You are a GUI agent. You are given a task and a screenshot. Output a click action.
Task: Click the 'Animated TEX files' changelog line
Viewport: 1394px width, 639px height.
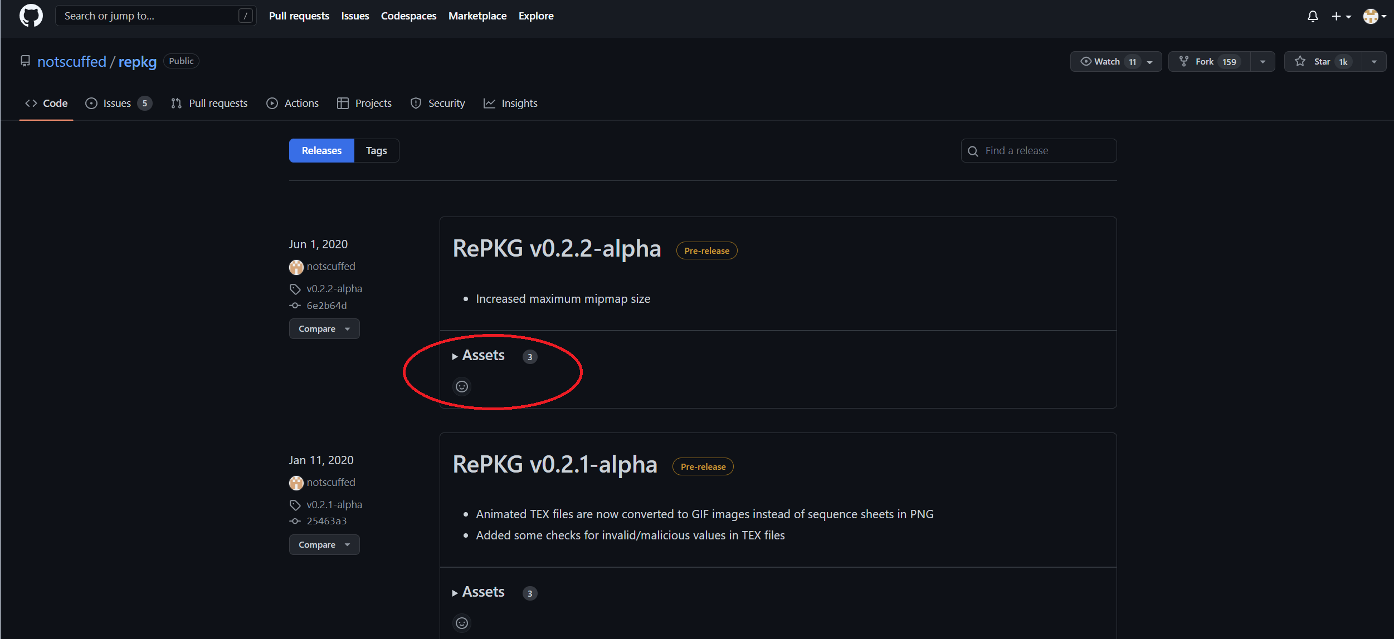pos(705,514)
